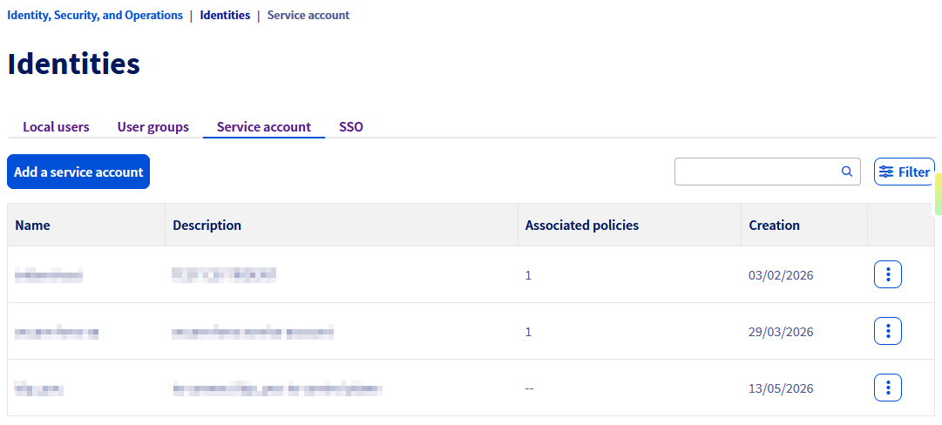Select the 13/05/2026 creation date
The image size is (942, 425).
(x=781, y=388)
